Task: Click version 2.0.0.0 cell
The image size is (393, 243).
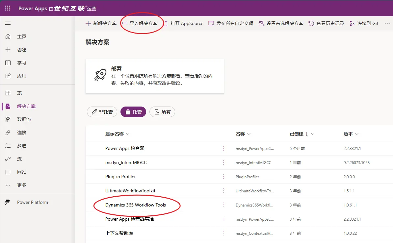Action: click(349, 177)
